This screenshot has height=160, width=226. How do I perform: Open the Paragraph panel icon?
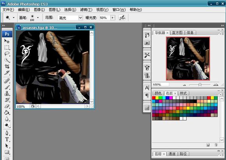click(x=147, y=96)
